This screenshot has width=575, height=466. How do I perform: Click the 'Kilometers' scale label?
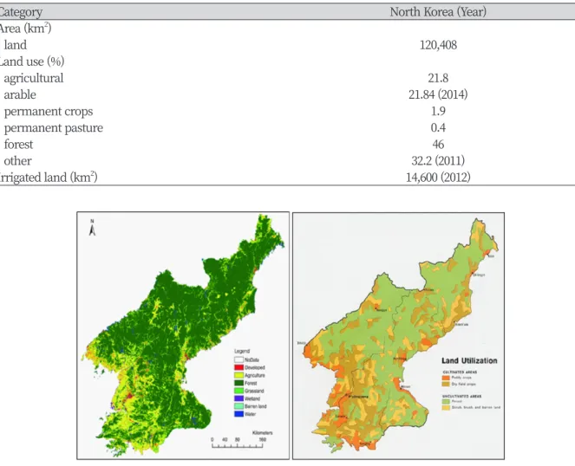[263, 433]
